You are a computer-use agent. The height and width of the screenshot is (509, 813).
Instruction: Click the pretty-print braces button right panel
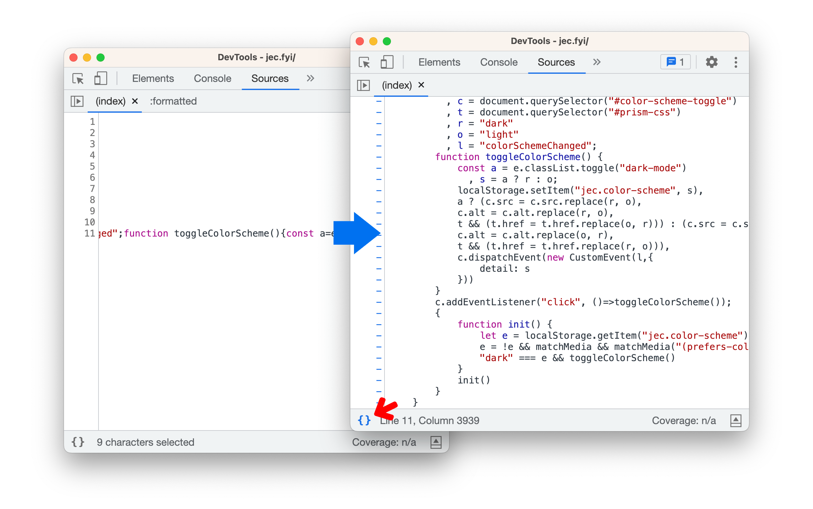(364, 420)
